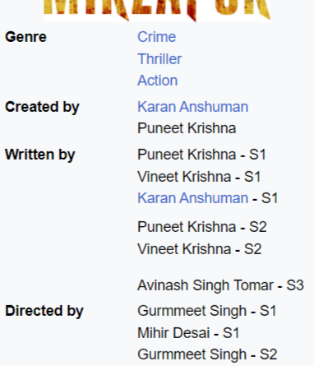The width and height of the screenshot is (314, 366).
Task: Click the Puneet Krishna - S2 entry
Action: click(x=202, y=227)
